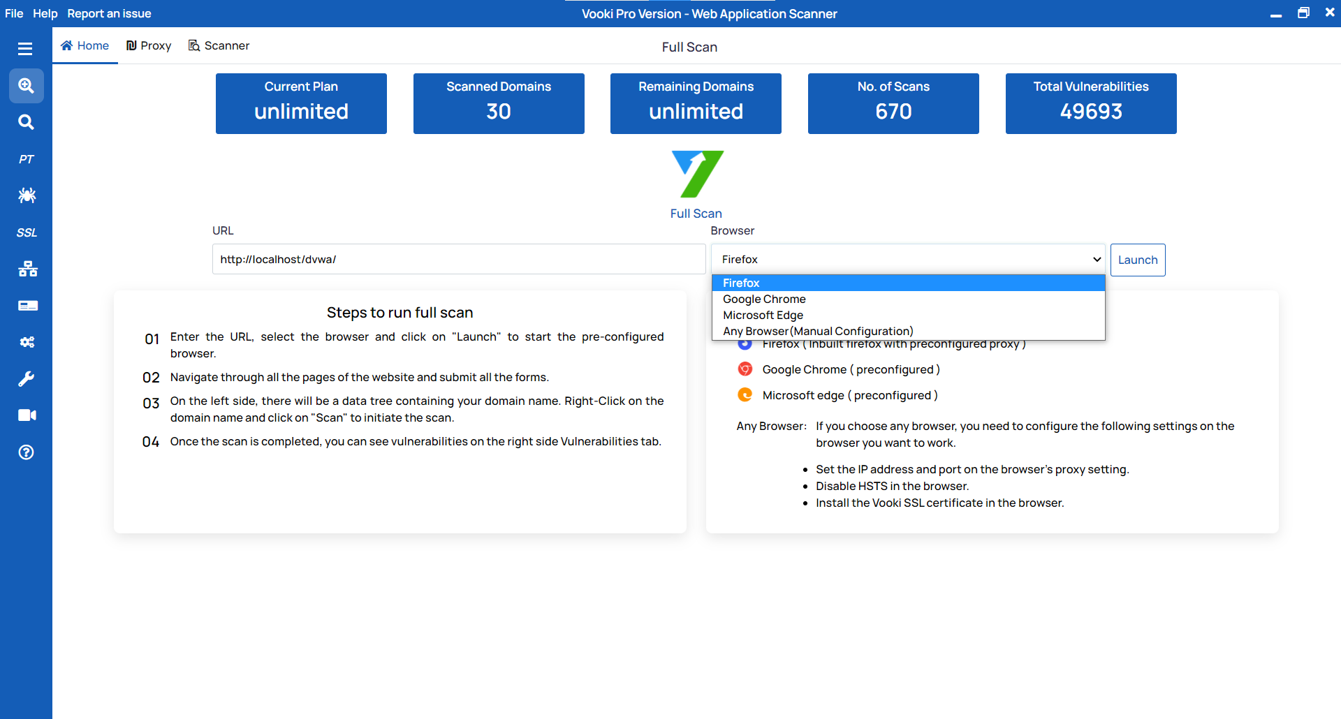Click the "Any Browser:" label
This screenshot has height=719, width=1341.
(771, 426)
